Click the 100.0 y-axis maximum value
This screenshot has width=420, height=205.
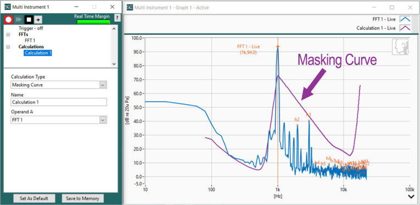click(137, 38)
